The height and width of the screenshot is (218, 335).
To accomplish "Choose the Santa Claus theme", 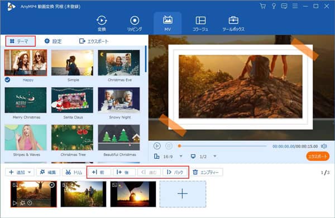I will tap(72, 100).
